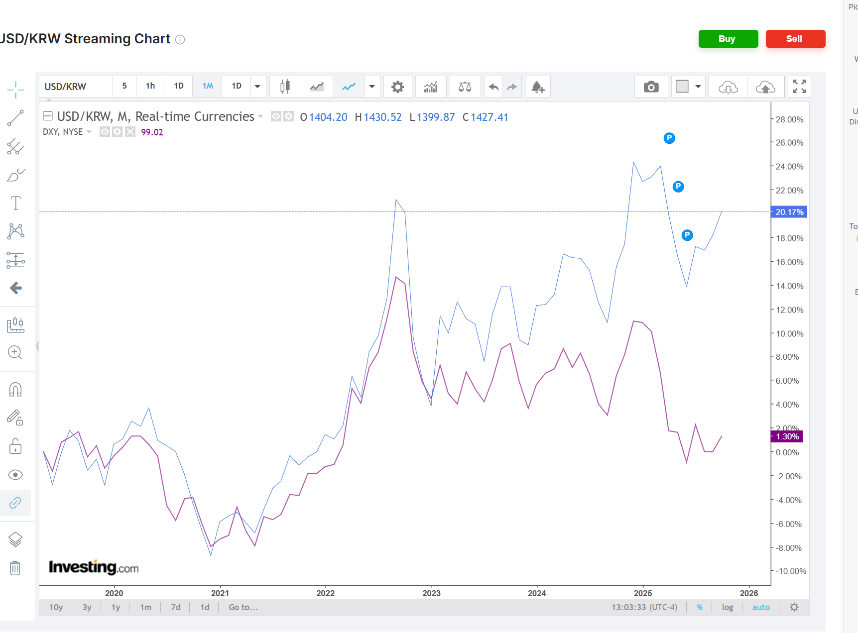This screenshot has height=633, width=858.
Task: Select the Text tool
Action: click(15, 203)
